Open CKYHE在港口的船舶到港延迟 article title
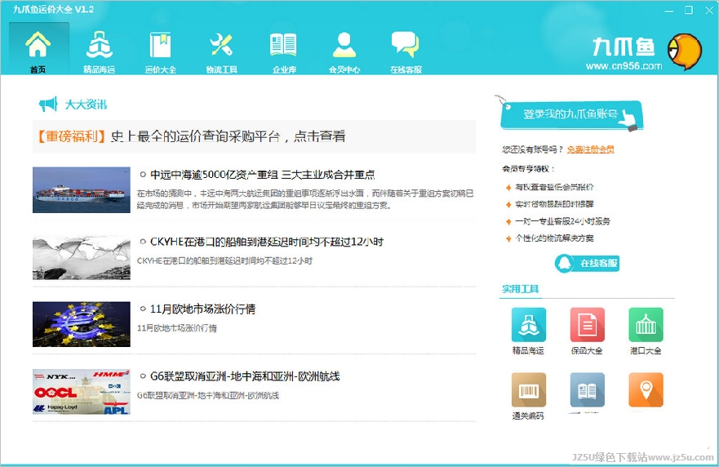The height and width of the screenshot is (467, 719). (x=266, y=242)
